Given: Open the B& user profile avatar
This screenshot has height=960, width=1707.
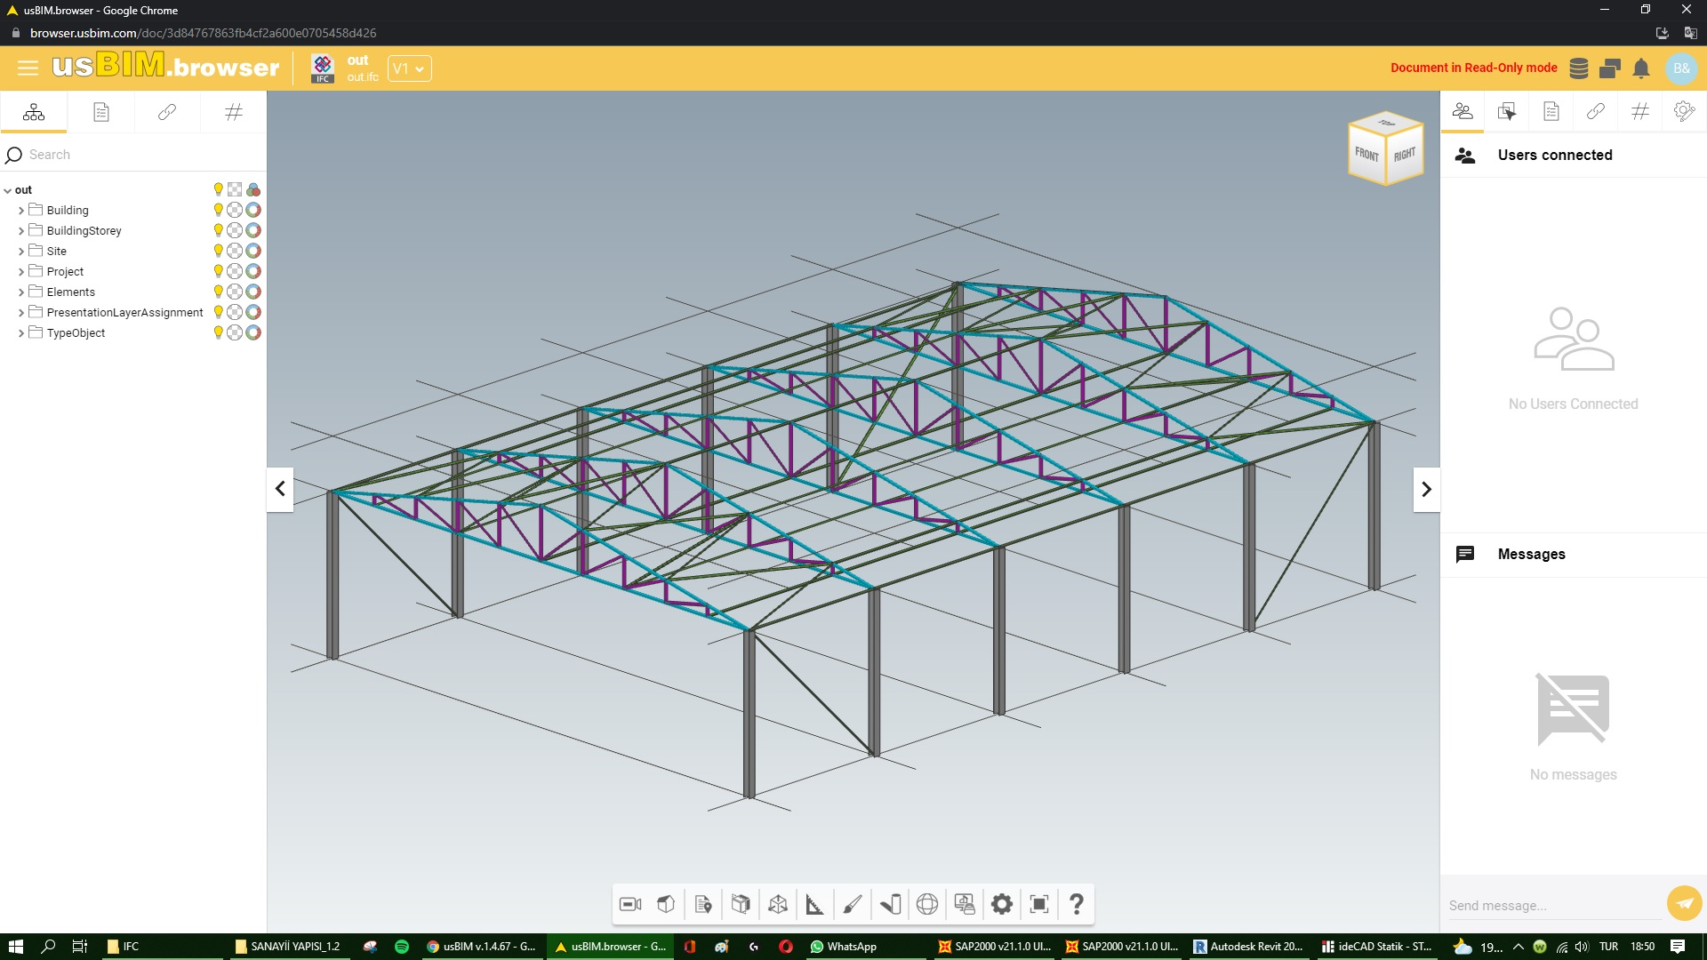Looking at the screenshot, I should click(1681, 68).
